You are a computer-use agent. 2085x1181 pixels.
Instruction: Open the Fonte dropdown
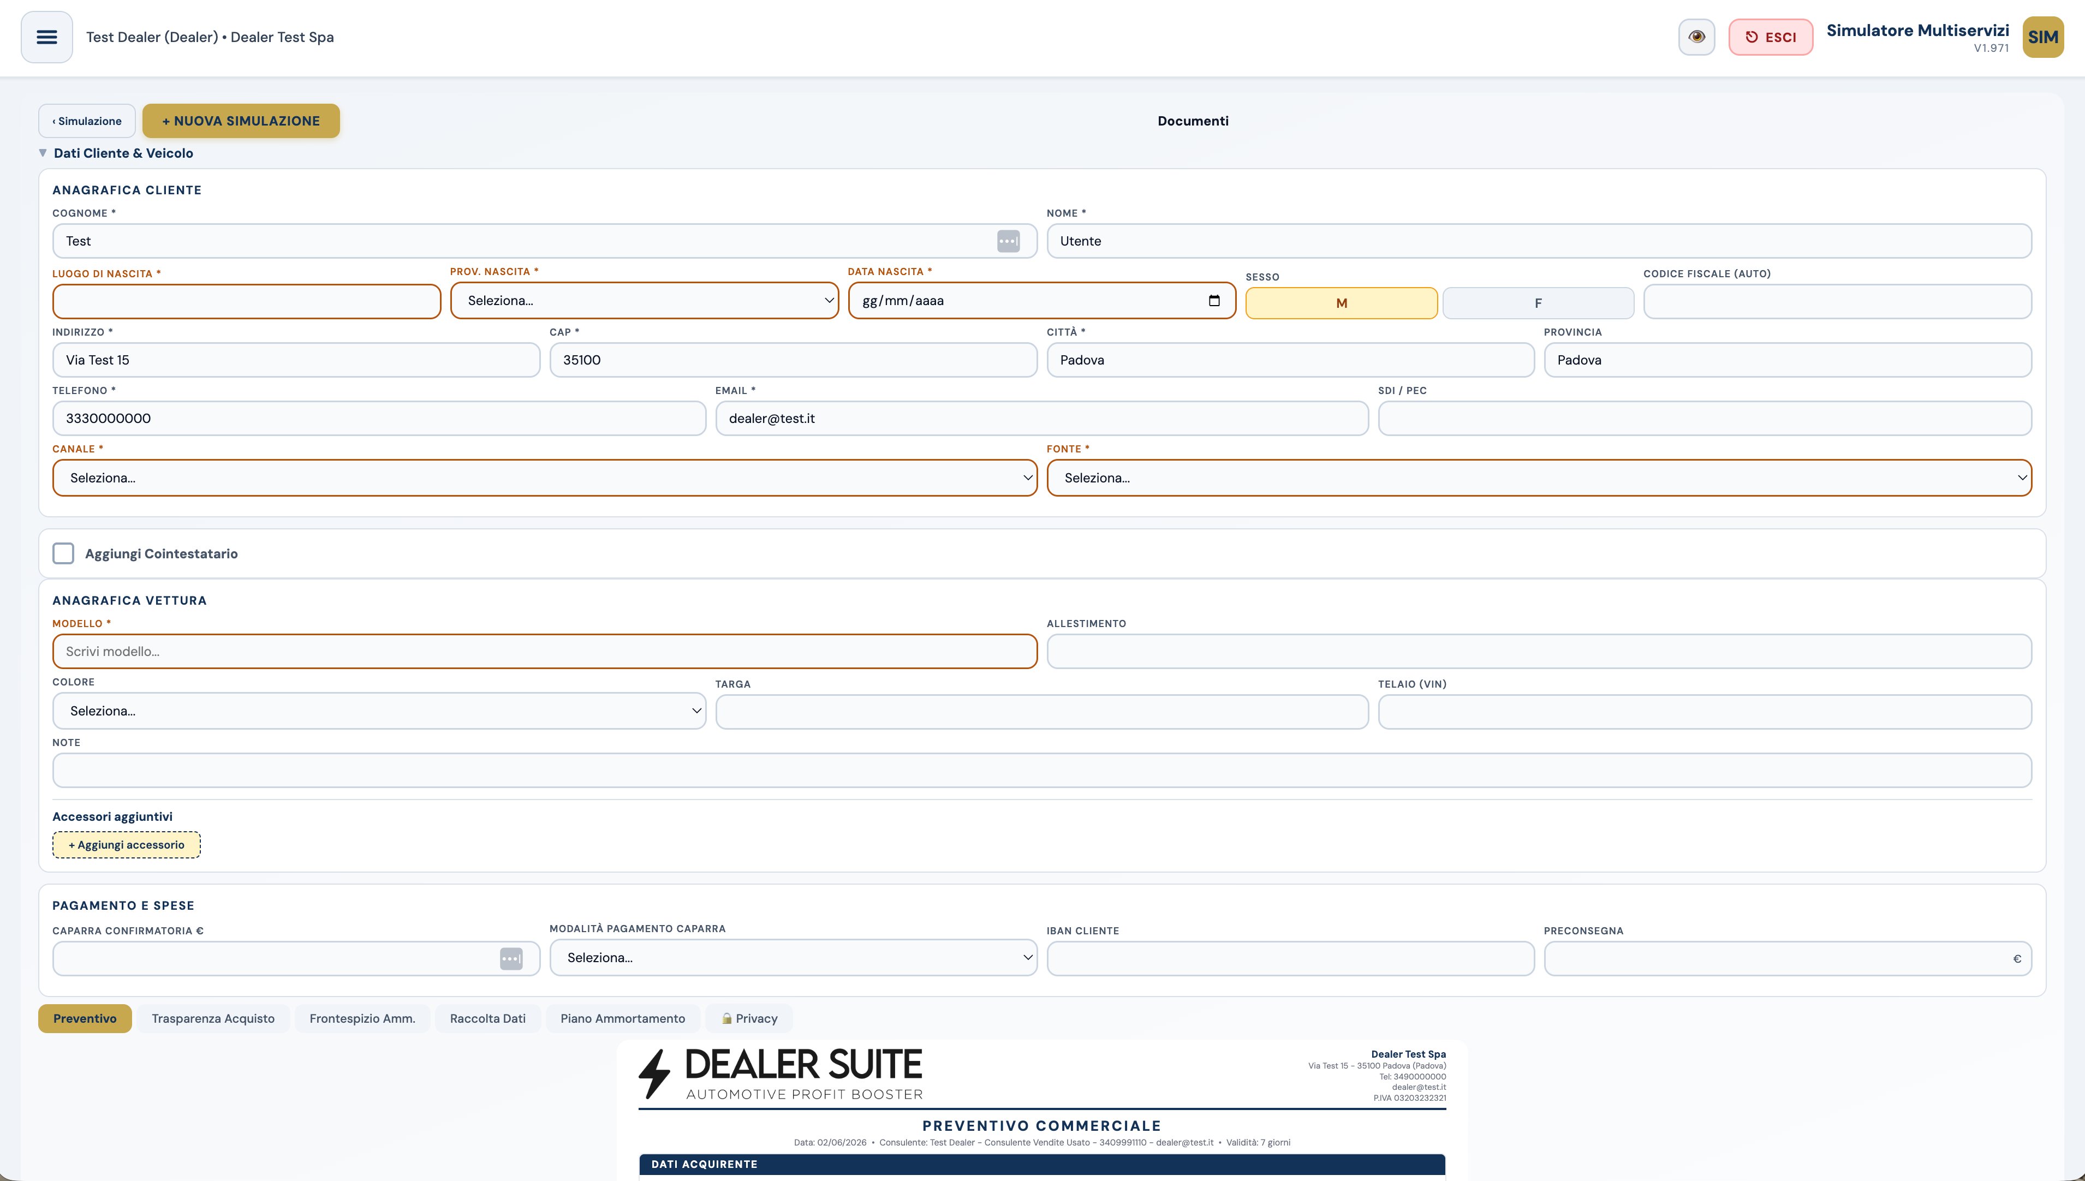coord(1539,478)
